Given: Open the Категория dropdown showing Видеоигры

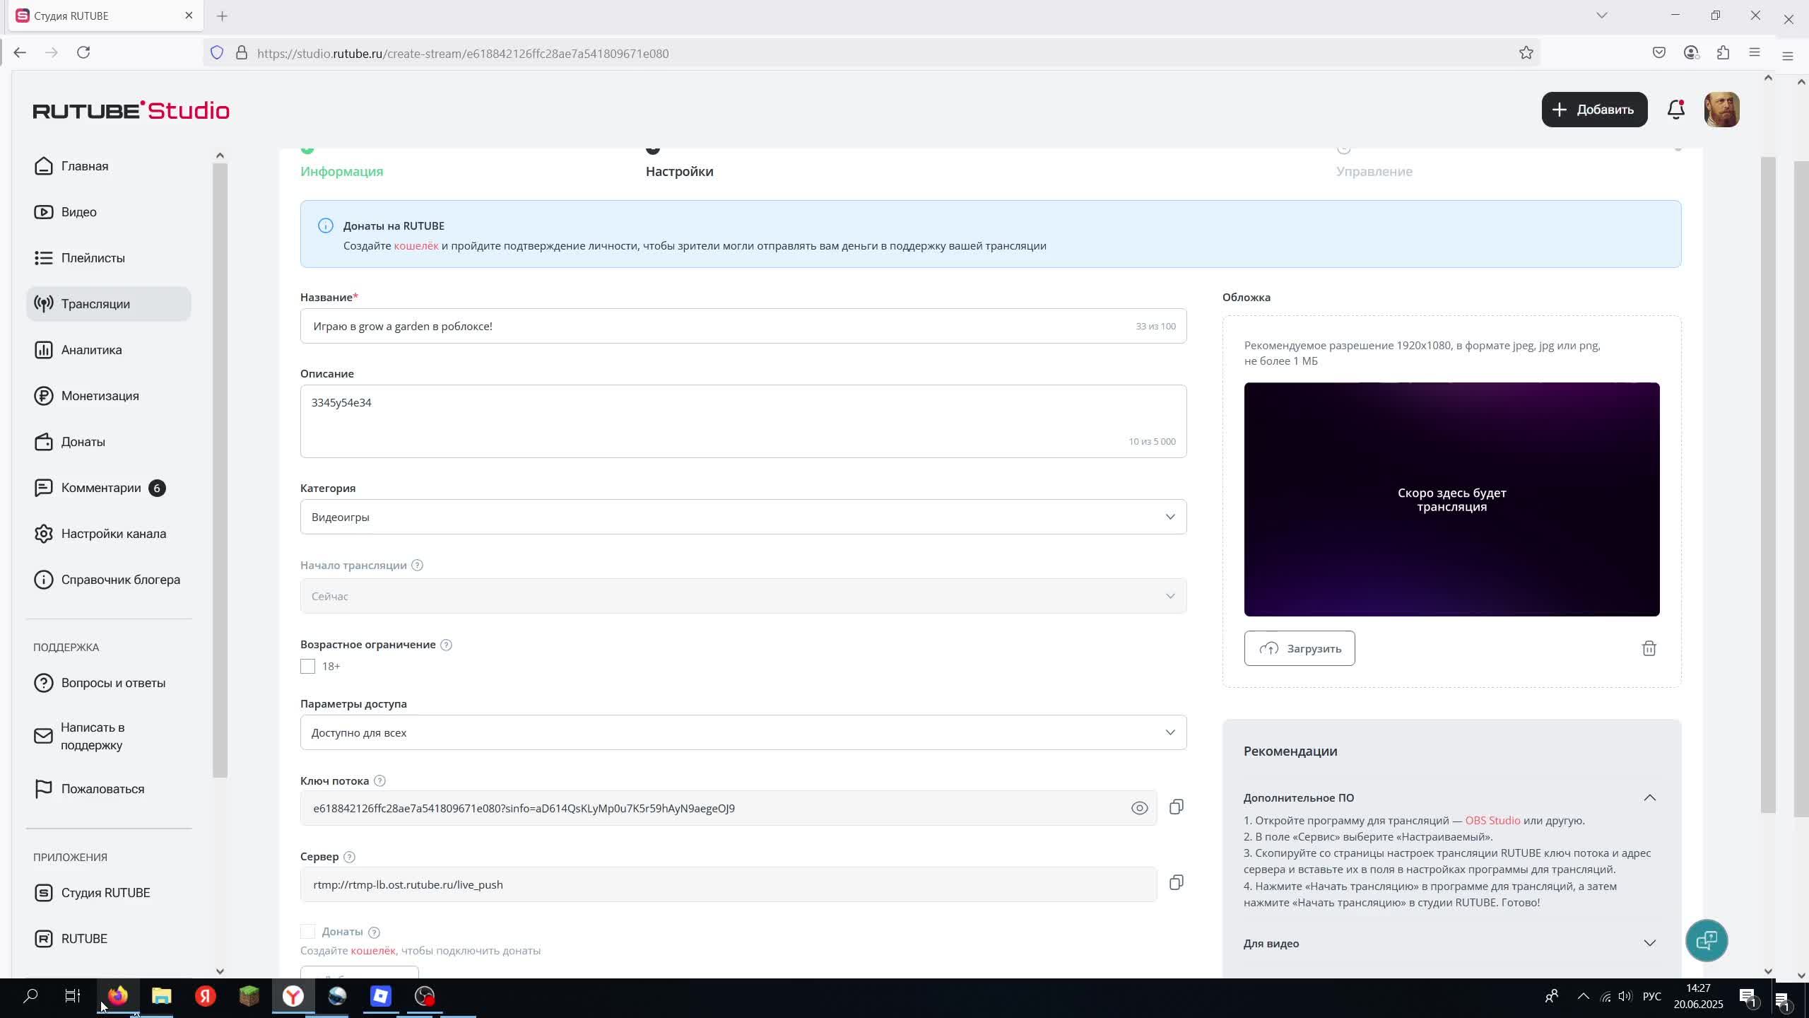Looking at the screenshot, I should point(743,517).
